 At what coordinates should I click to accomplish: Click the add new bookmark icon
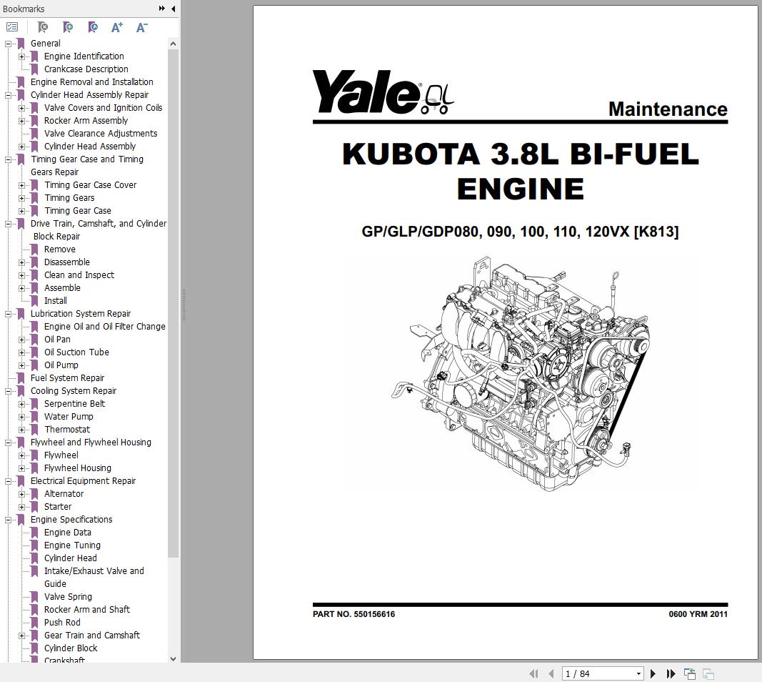tap(68, 28)
